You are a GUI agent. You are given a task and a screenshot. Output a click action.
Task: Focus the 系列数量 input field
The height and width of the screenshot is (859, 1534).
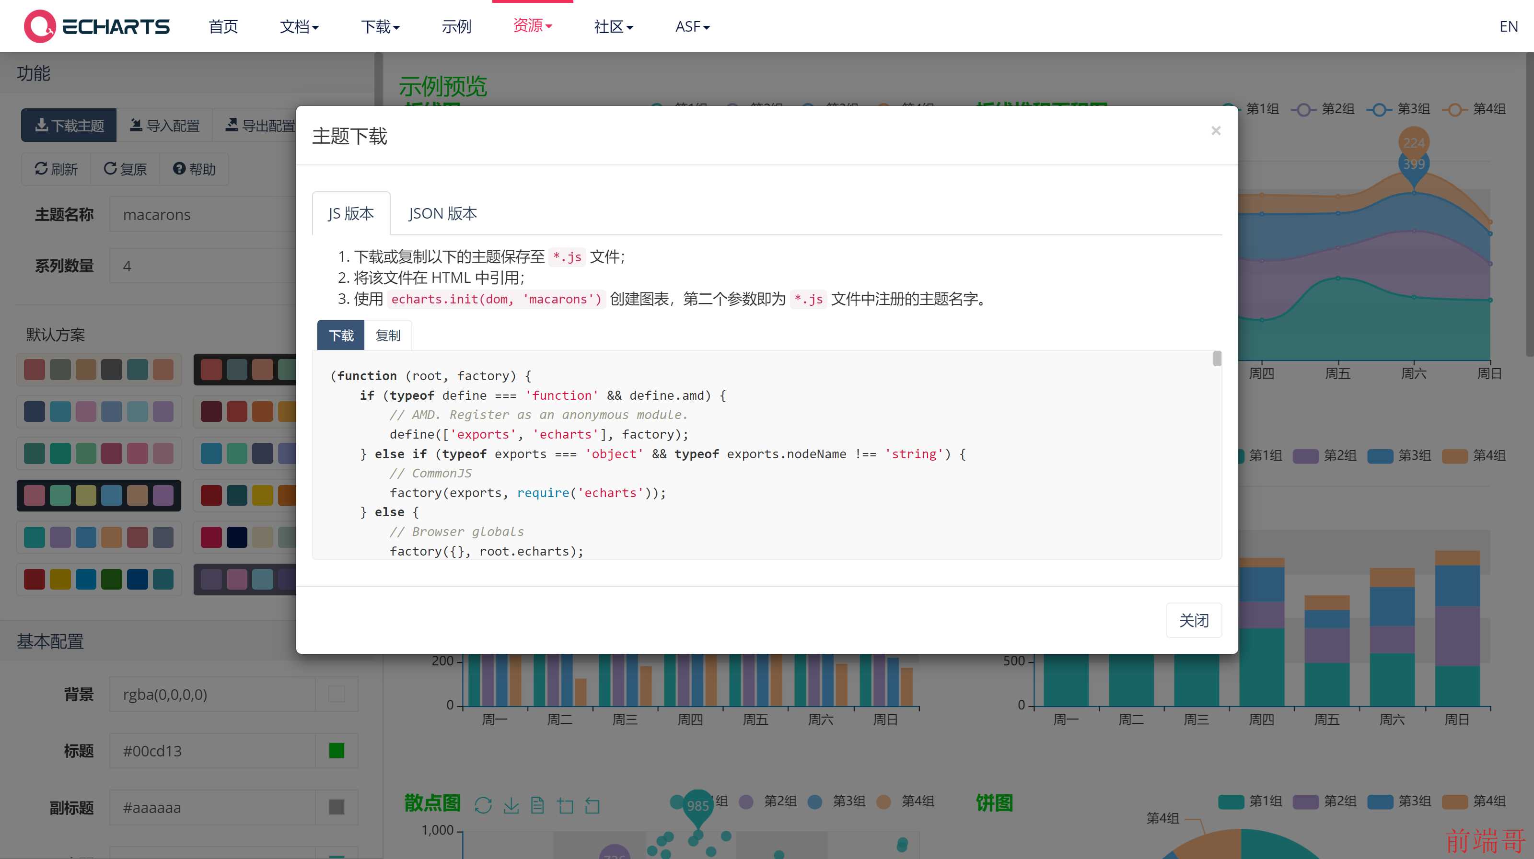point(202,266)
